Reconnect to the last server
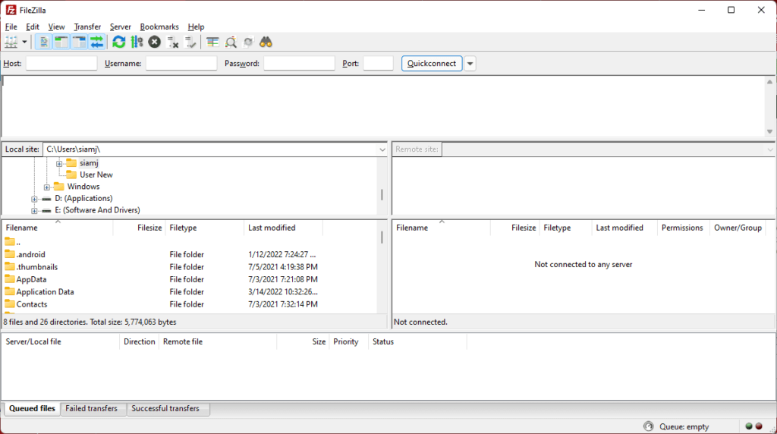 point(190,42)
